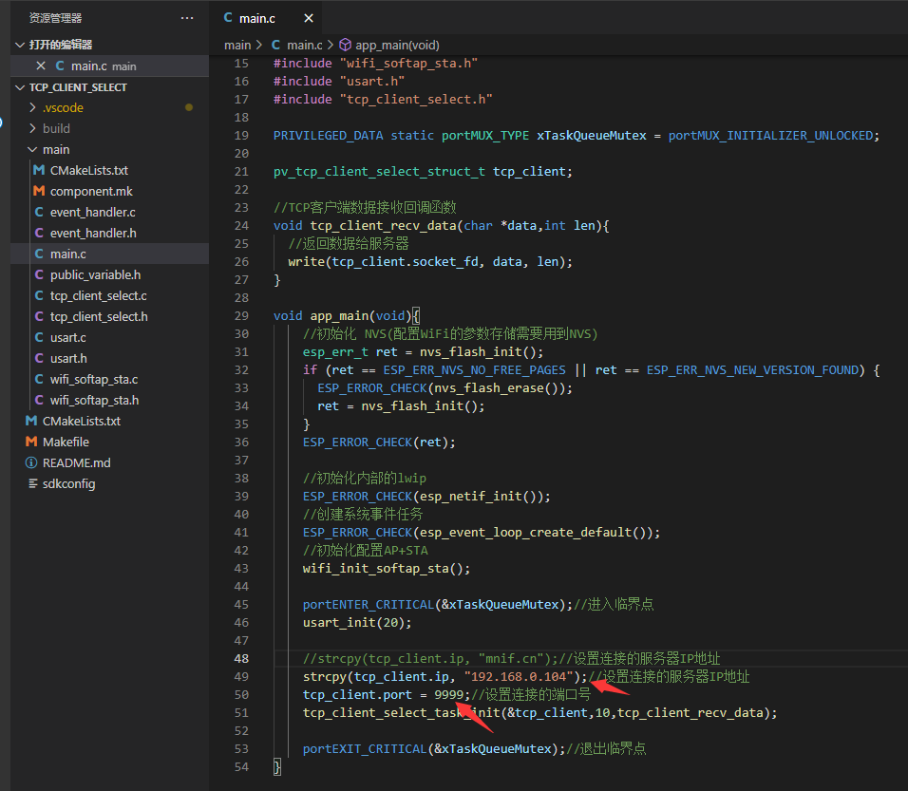Open README.md file
The height and width of the screenshot is (791, 908).
point(76,462)
